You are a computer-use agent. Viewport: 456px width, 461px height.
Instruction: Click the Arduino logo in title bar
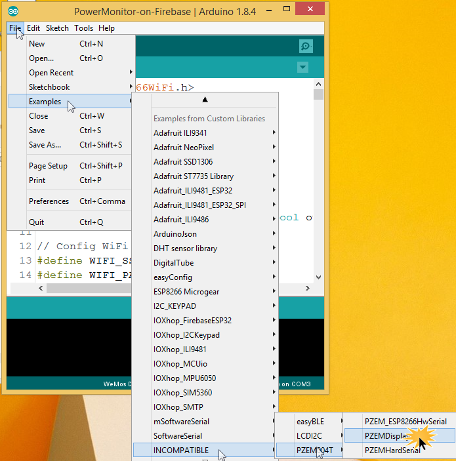pos(13,11)
